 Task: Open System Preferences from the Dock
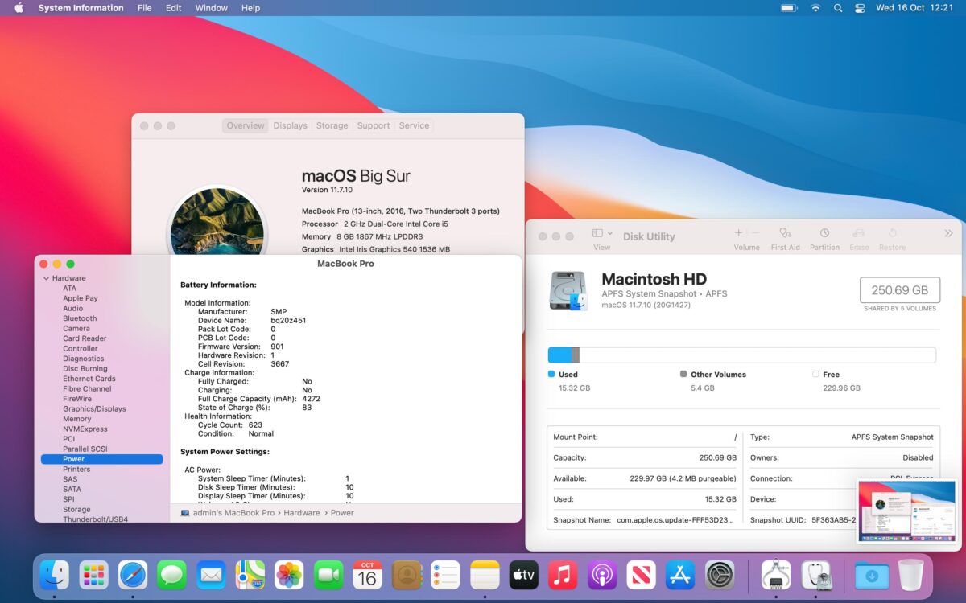coord(720,575)
